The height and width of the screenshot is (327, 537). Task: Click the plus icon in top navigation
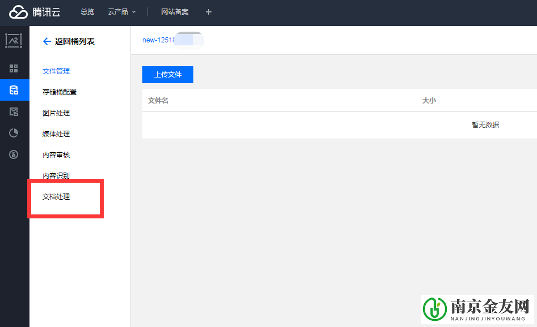click(209, 12)
